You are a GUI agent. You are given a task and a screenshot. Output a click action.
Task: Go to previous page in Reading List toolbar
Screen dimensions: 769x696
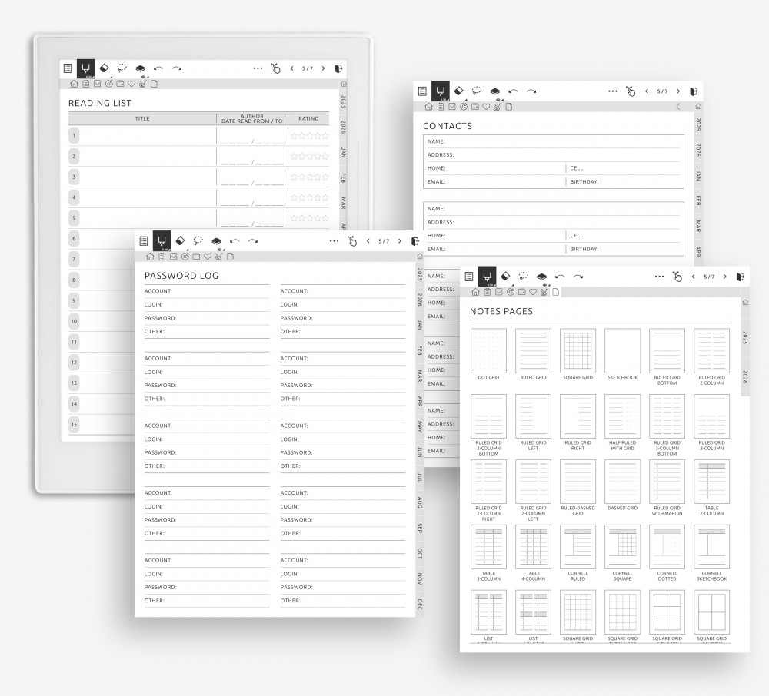point(291,68)
